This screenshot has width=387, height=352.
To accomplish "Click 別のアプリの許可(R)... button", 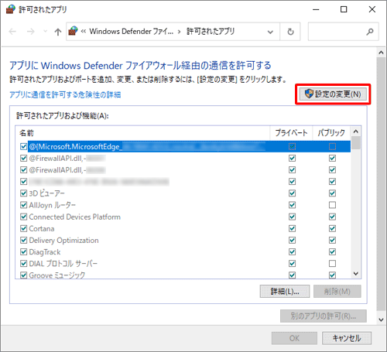I will click(324, 316).
